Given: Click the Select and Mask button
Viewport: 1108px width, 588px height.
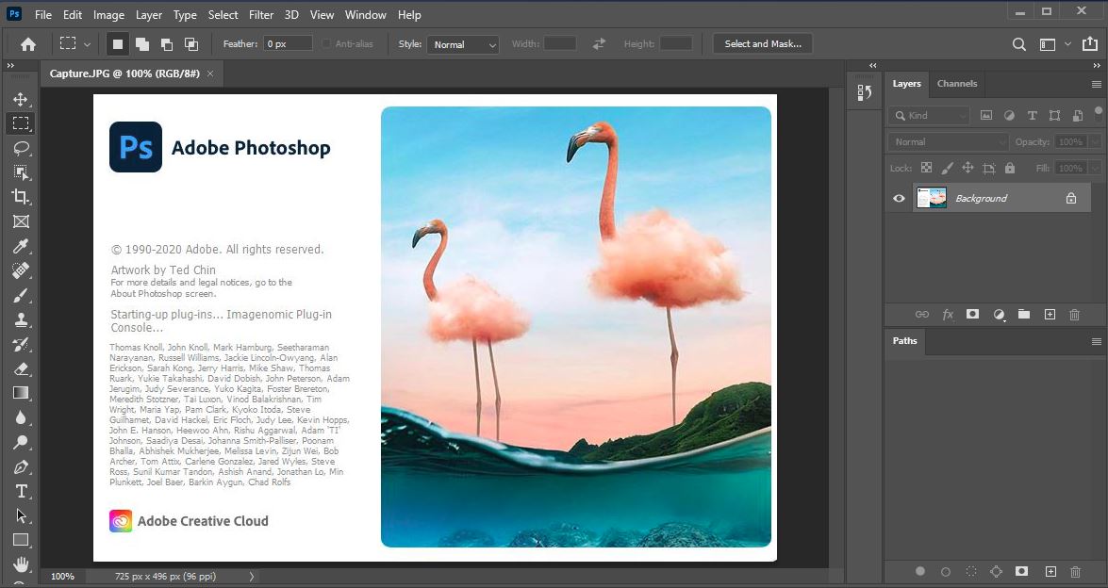Looking at the screenshot, I should tap(762, 43).
